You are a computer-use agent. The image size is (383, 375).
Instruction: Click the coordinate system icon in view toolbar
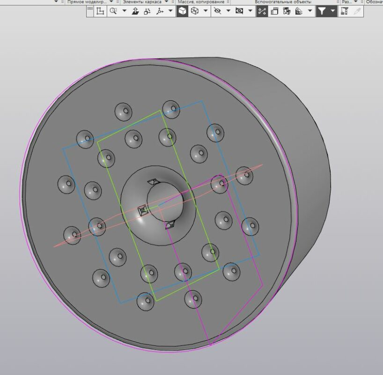tap(100, 11)
